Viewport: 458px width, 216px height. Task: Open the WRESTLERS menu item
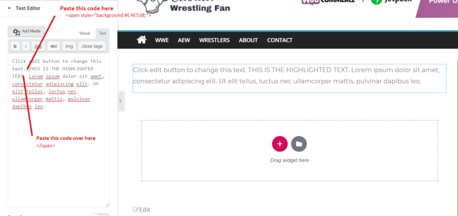(214, 40)
